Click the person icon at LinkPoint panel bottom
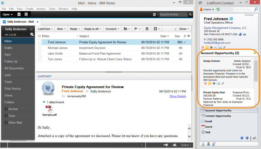This screenshot has height=149, width=261. (208, 144)
